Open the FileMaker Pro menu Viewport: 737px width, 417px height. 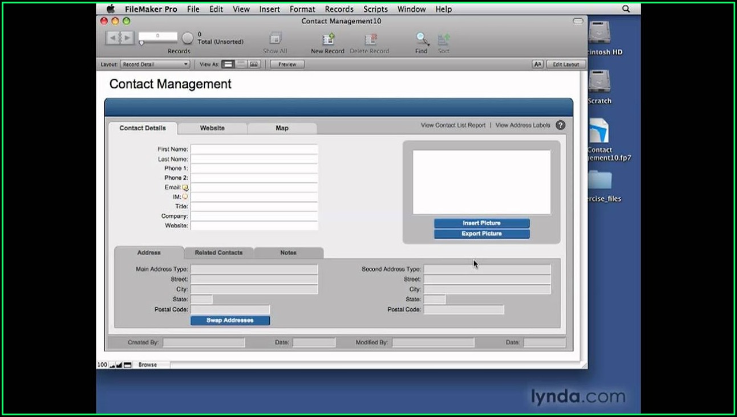(x=151, y=9)
